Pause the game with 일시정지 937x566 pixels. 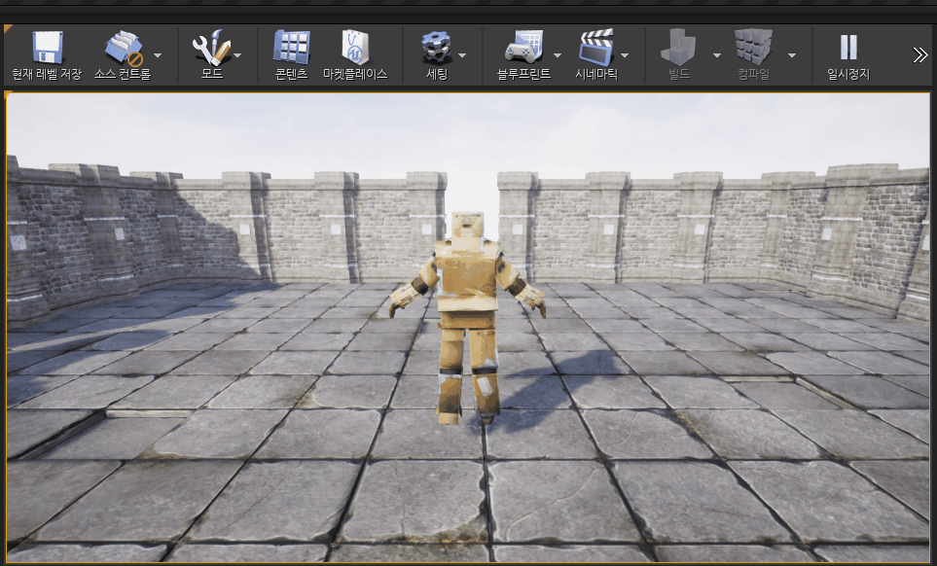848,54
